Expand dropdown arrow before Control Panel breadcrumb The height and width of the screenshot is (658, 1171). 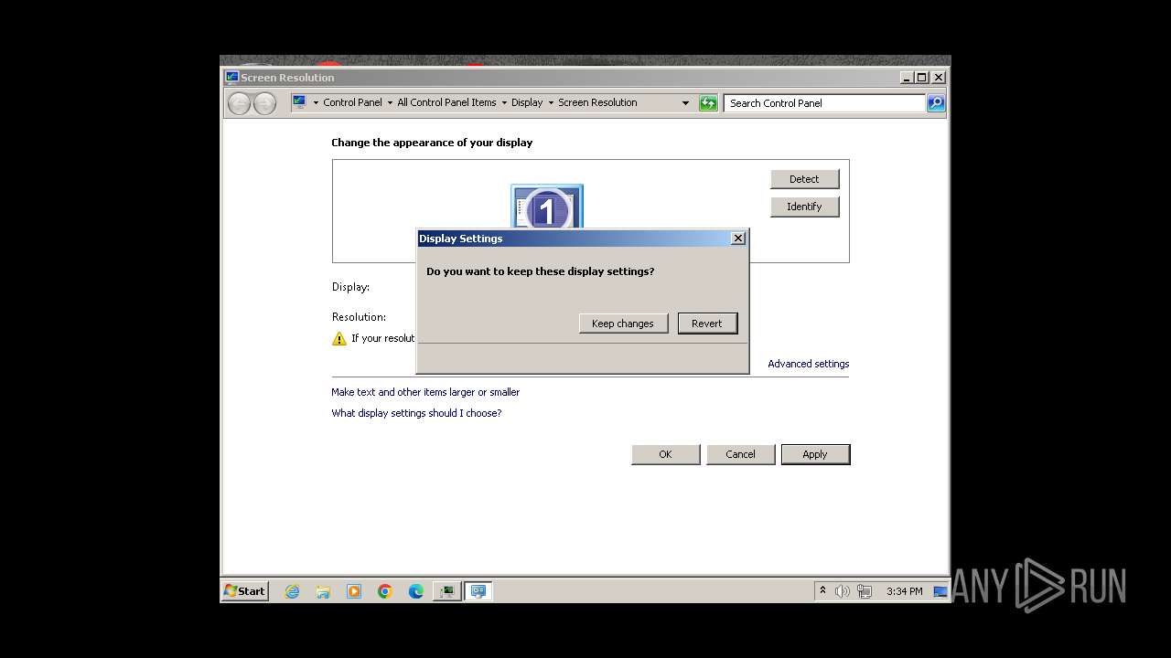click(x=316, y=103)
